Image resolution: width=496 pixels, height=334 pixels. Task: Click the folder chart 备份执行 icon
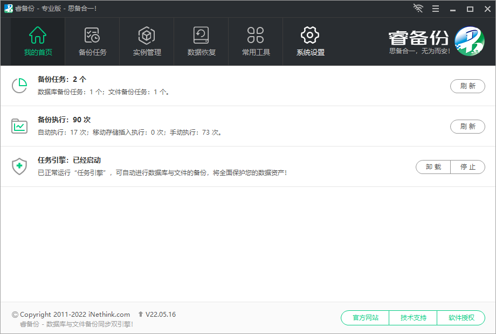[x=19, y=126]
